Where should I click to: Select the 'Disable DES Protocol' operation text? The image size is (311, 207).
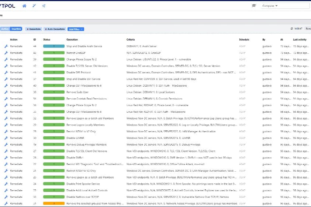point(79,72)
